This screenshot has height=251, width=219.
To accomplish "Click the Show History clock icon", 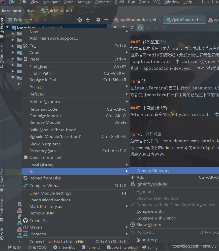I will 133,225.
